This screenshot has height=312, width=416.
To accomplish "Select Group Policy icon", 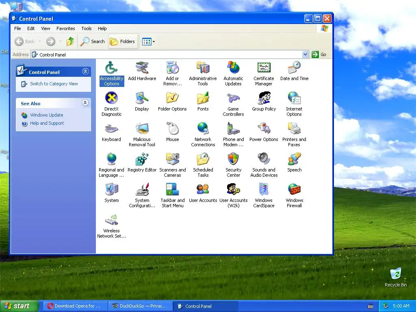I will point(264,102).
